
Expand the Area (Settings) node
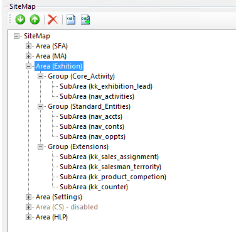(28, 197)
